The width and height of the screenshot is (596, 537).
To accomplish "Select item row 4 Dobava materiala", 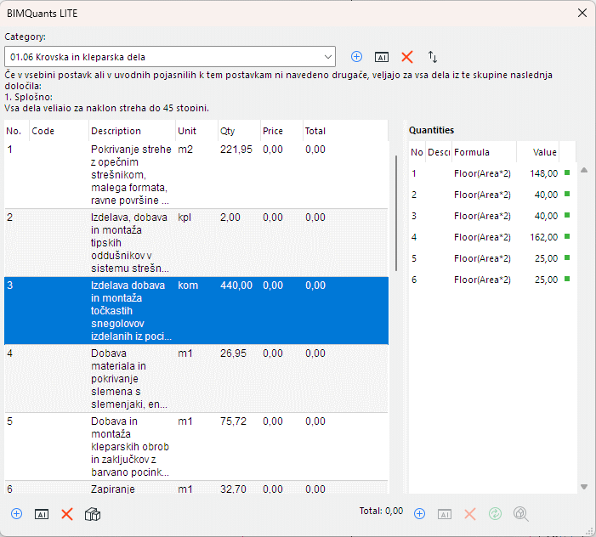I will 196,379.
